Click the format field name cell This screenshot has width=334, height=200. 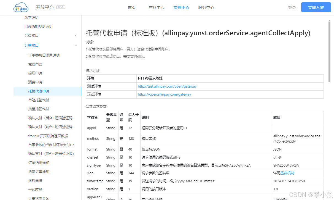pyautogui.click(x=95, y=149)
